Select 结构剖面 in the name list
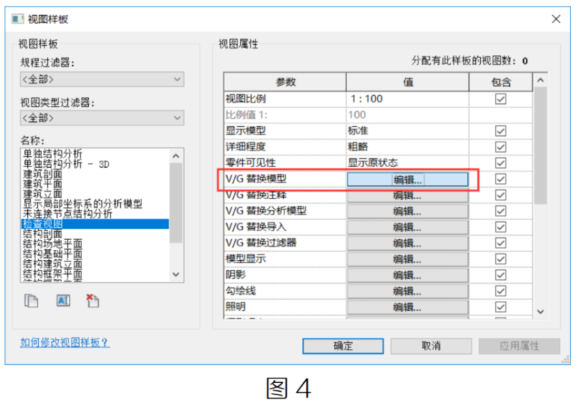 point(95,234)
